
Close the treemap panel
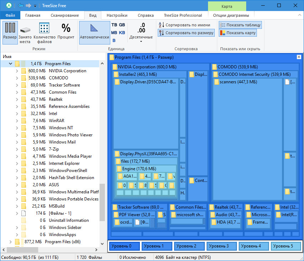299,57
